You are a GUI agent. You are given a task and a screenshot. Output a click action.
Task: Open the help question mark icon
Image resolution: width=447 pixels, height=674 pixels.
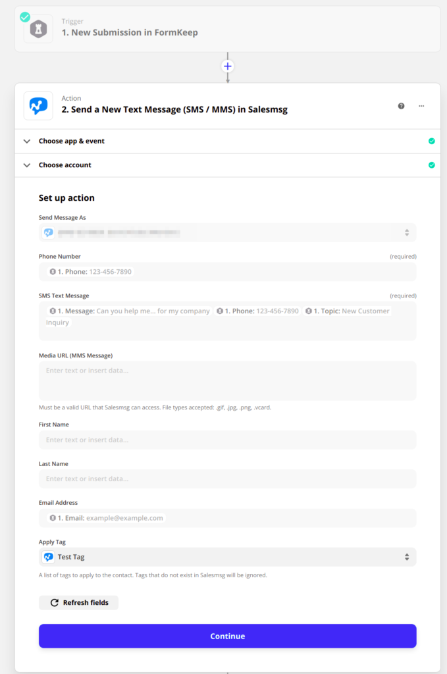click(x=401, y=106)
